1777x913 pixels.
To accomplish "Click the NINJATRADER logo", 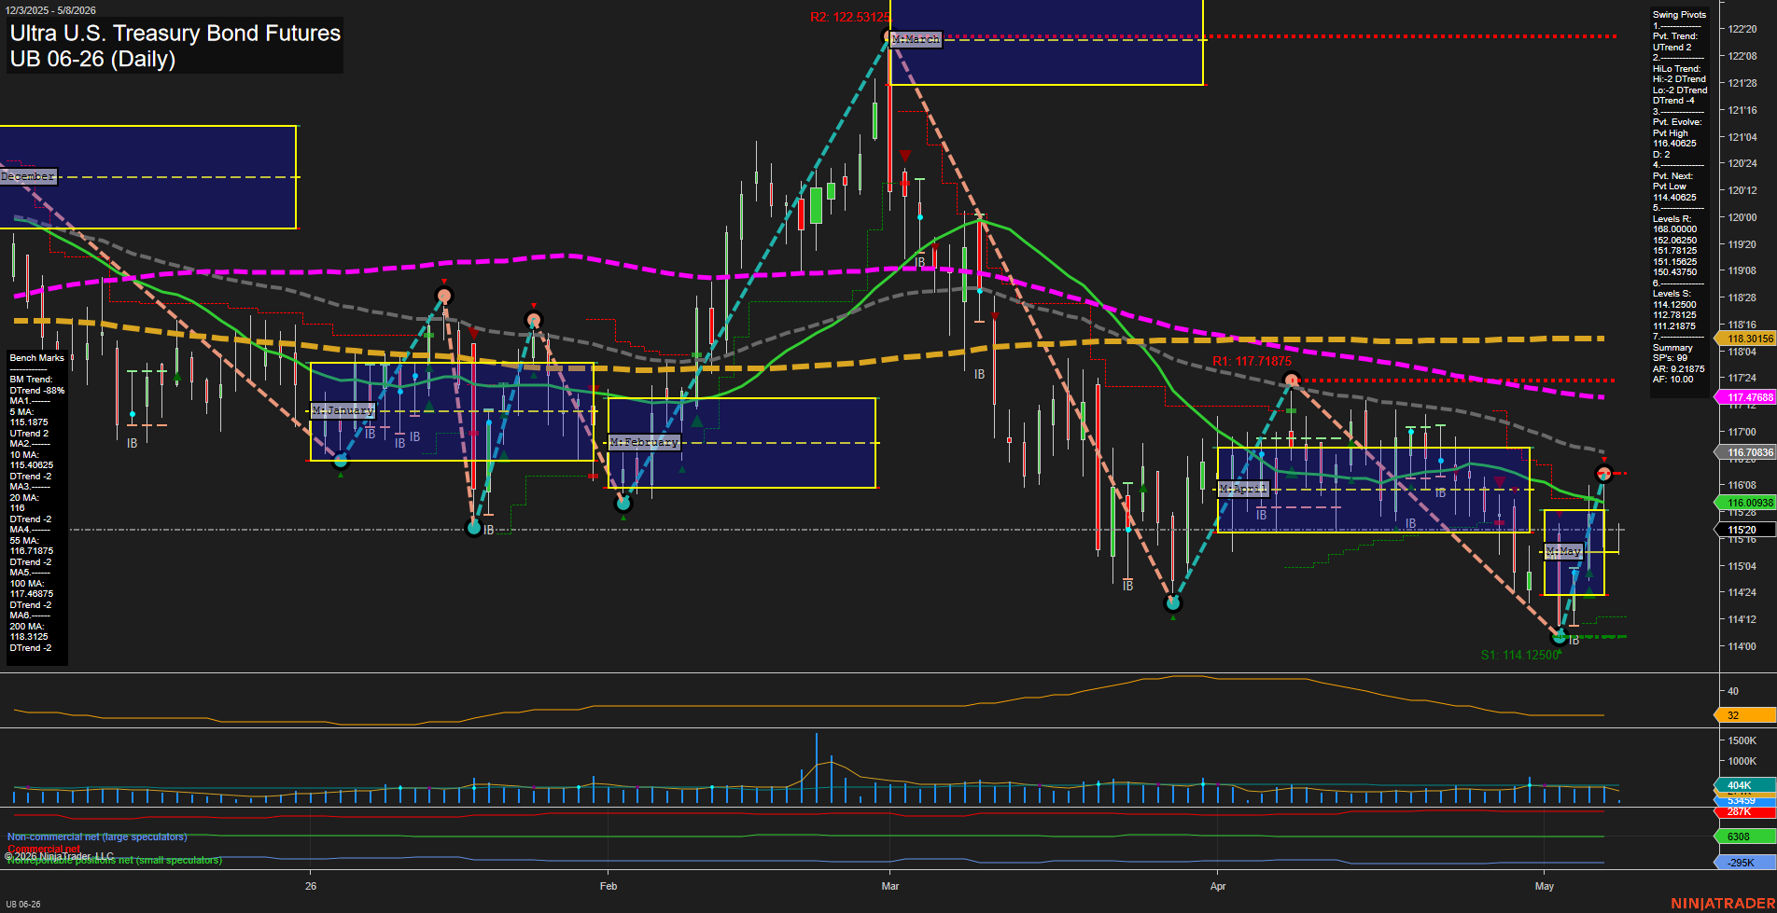I will (x=1723, y=904).
